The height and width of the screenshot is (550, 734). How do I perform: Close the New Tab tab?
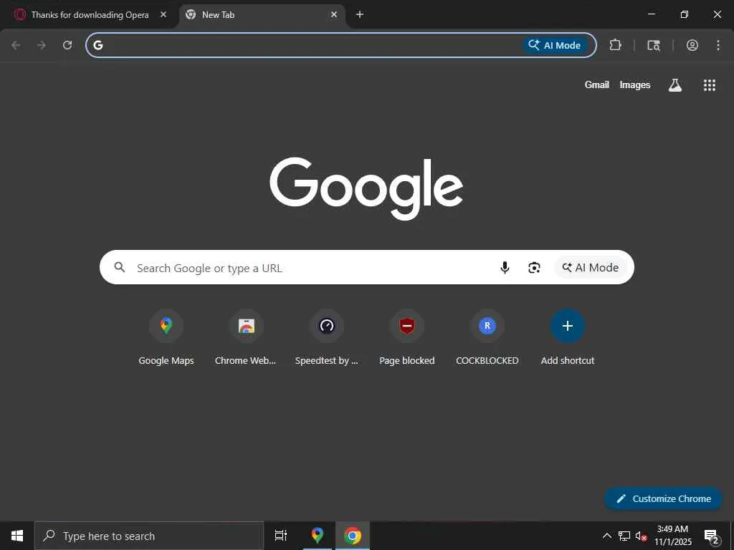point(334,14)
